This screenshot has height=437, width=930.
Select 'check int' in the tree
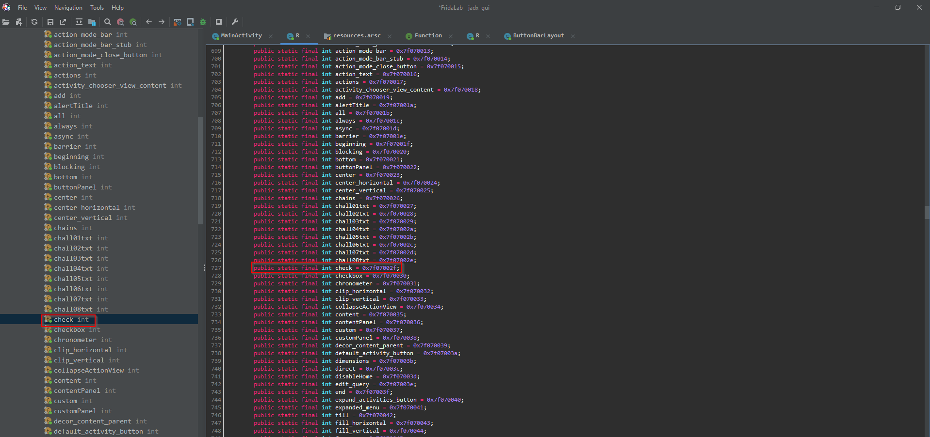pyautogui.click(x=71, y=319)
